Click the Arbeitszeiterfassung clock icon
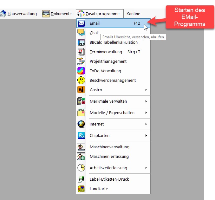This screenshot has height=200, width=215. click(81, 168)
